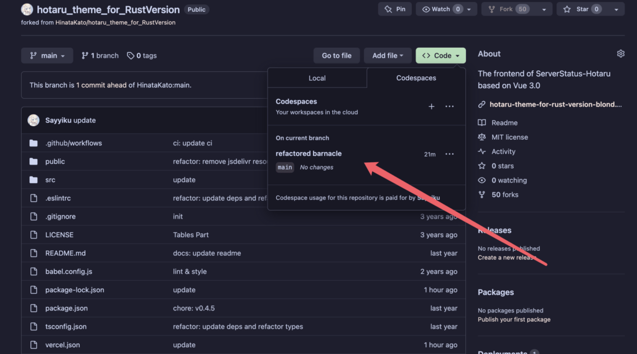View the 1 branch link

coord(100,55)
